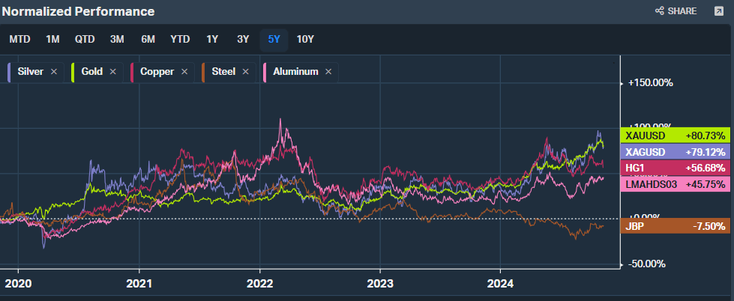Switch to the 10Y time range
The width and height of the screenshot is (734, 301).
pos(305,40)
